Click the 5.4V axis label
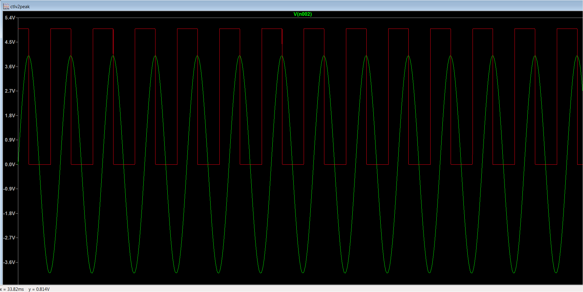 [10, 18]
